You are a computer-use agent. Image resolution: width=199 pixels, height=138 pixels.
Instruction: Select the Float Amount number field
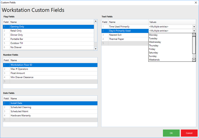click(18, 73)
